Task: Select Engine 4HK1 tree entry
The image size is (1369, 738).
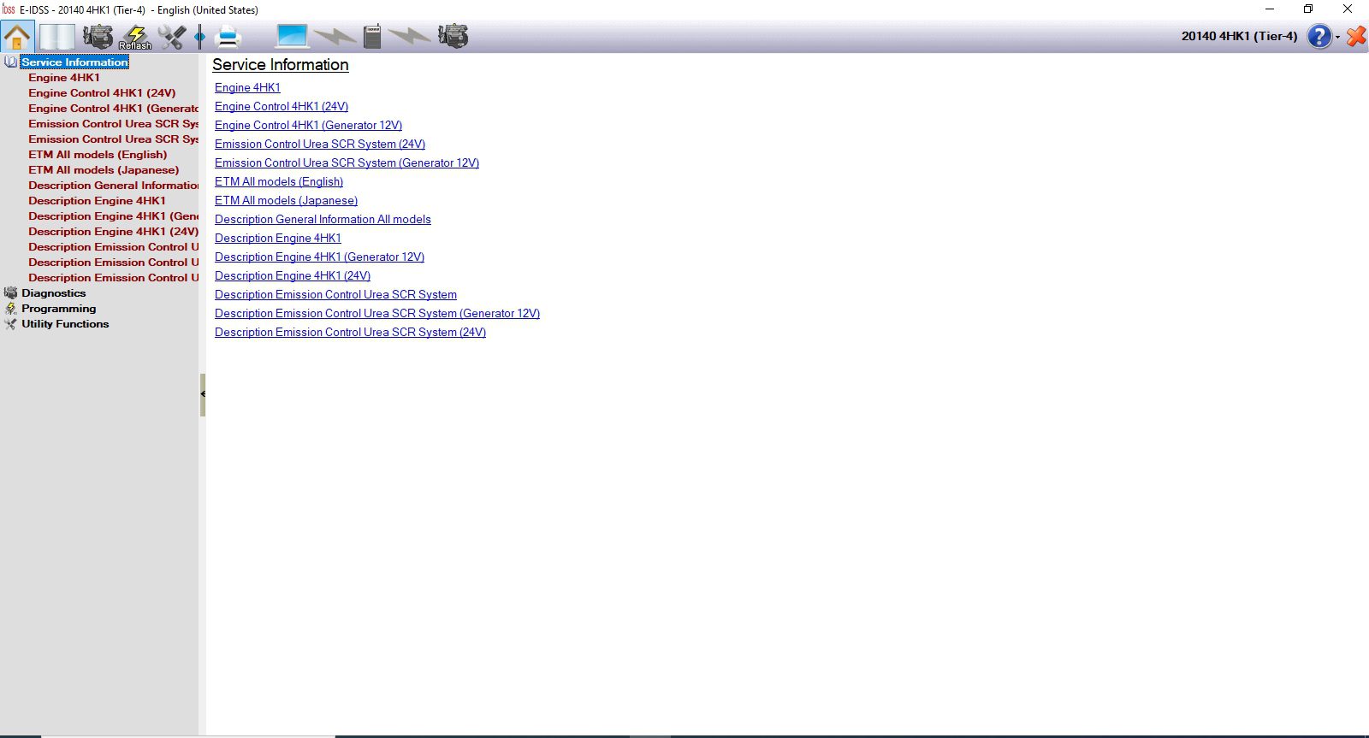Action: pyautogui.click(x=64, y=77)
